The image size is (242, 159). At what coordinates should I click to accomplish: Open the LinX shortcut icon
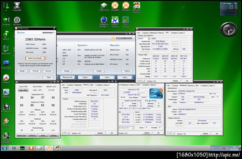(125, 22)
